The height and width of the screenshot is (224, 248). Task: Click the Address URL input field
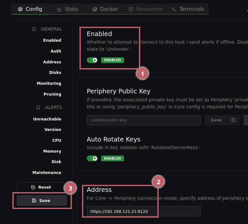click(143, 211)
